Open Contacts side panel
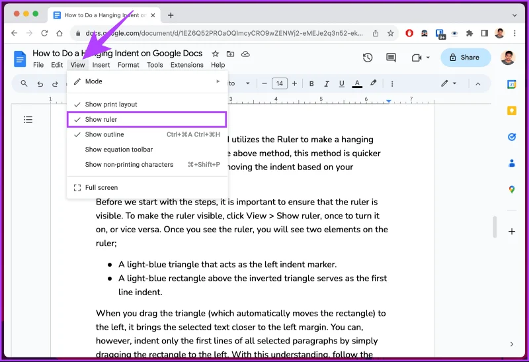 click(511, 163)
